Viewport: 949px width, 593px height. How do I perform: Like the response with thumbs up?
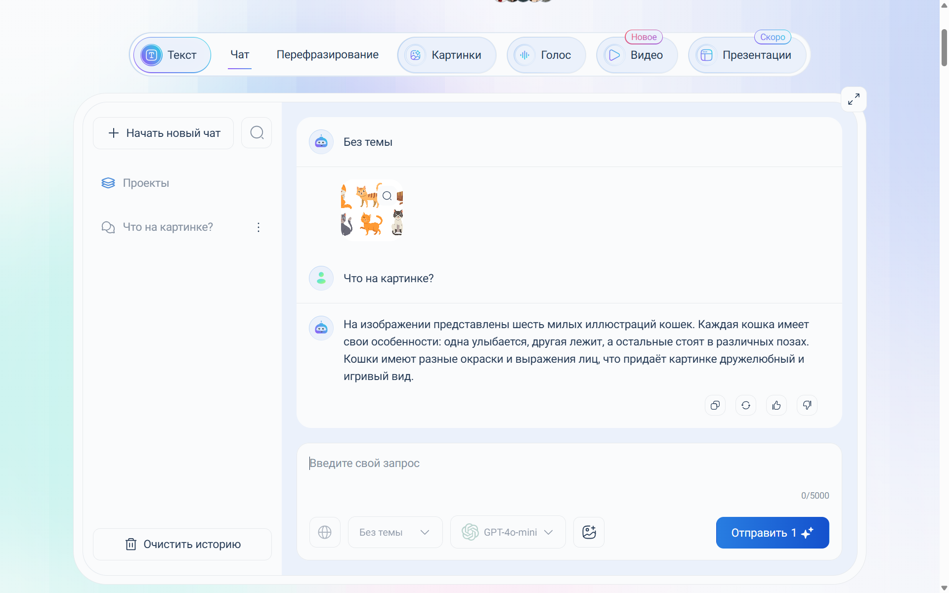776,405
